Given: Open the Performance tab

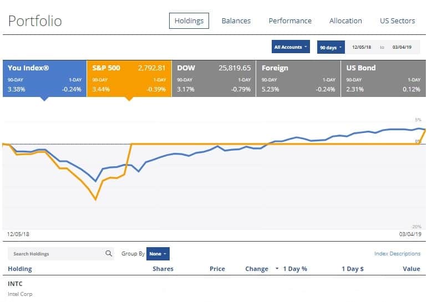Looking at the screenshot, I should click(290, 21).
